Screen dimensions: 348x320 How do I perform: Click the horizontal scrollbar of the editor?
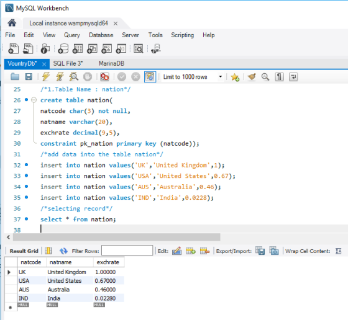coord(117,237)
